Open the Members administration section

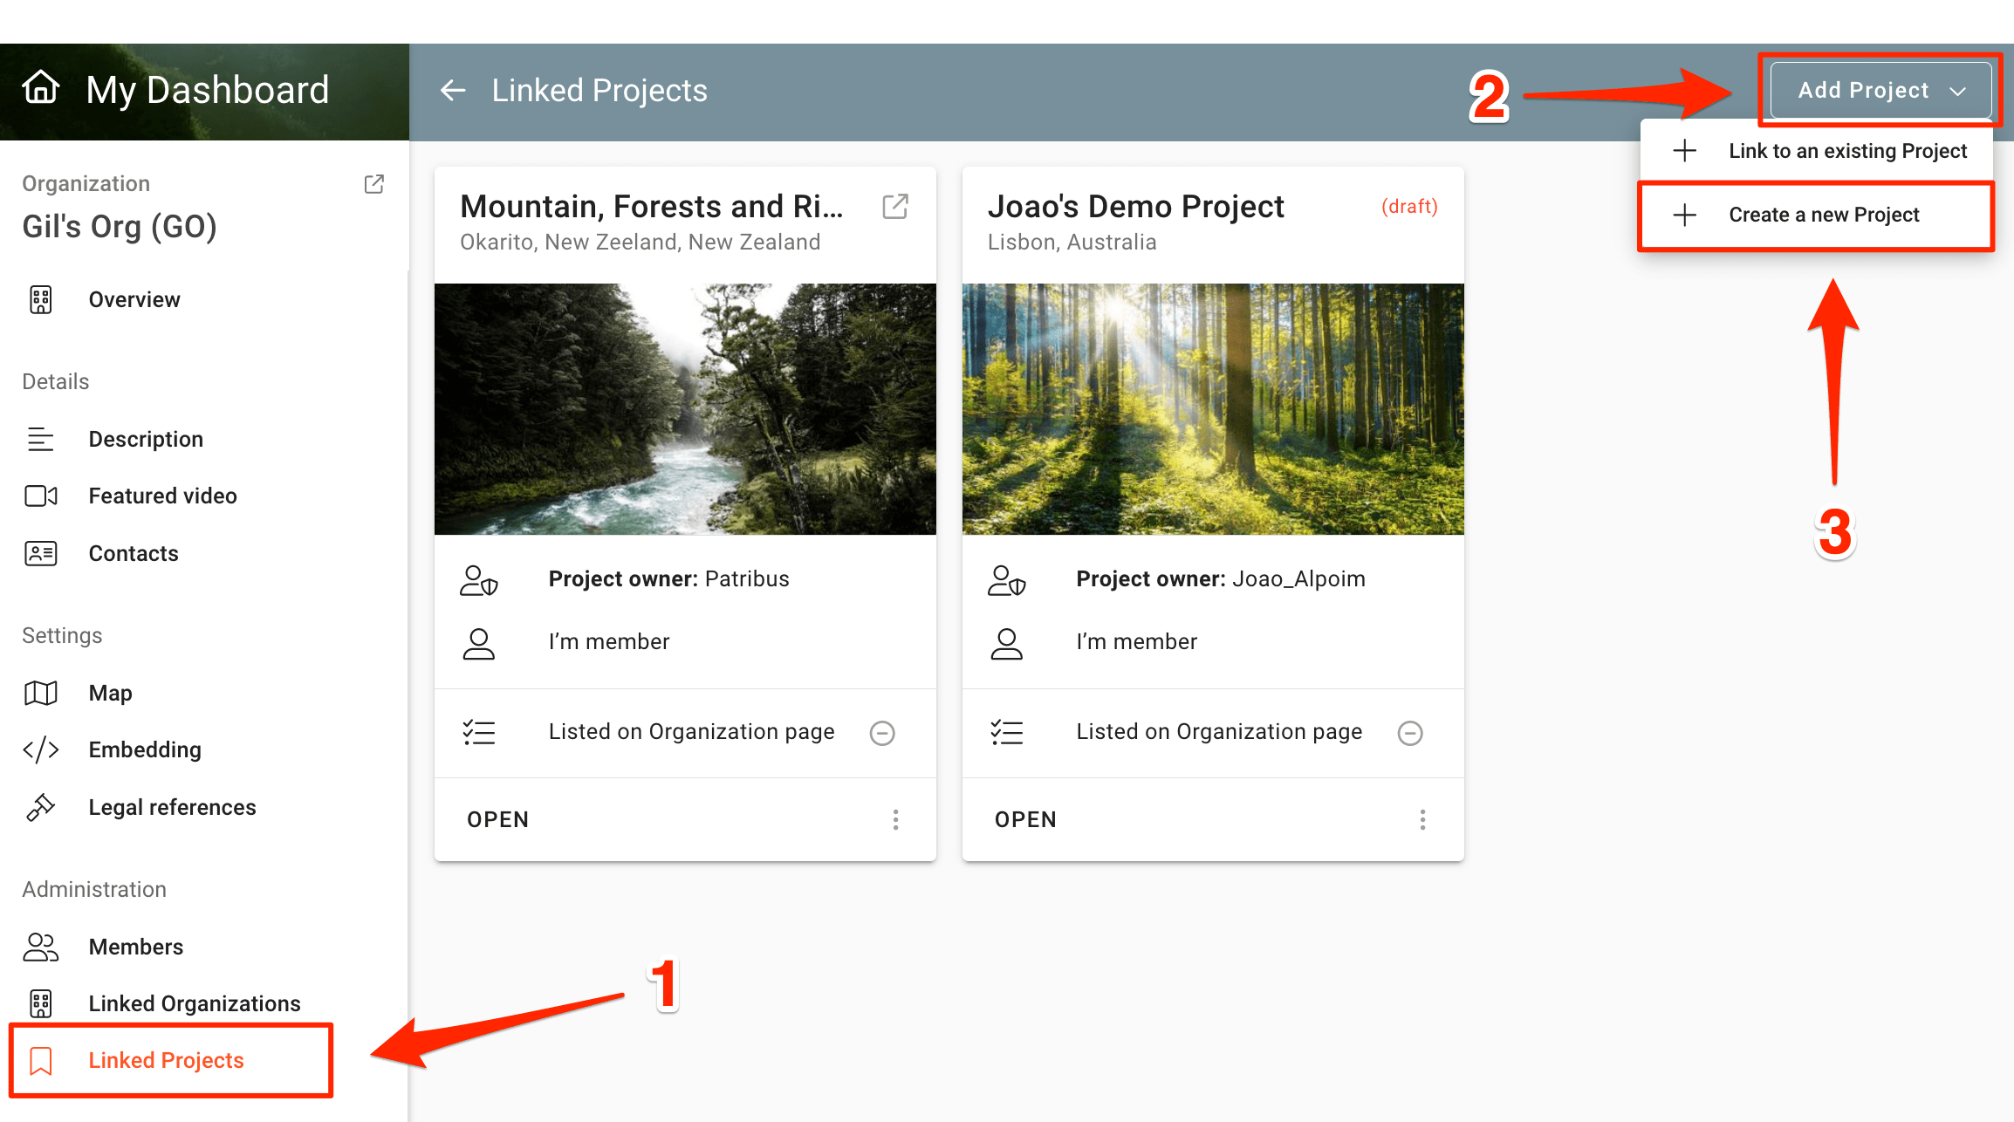pyautogui.click(x=135, y=947)
